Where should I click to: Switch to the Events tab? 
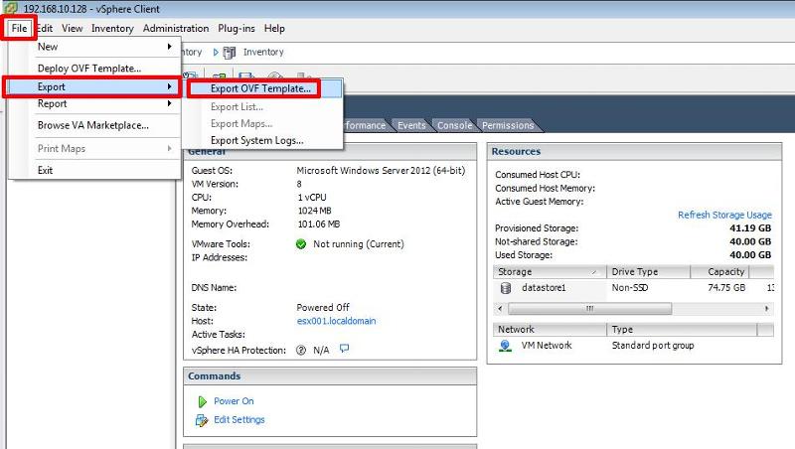[411, 125]
